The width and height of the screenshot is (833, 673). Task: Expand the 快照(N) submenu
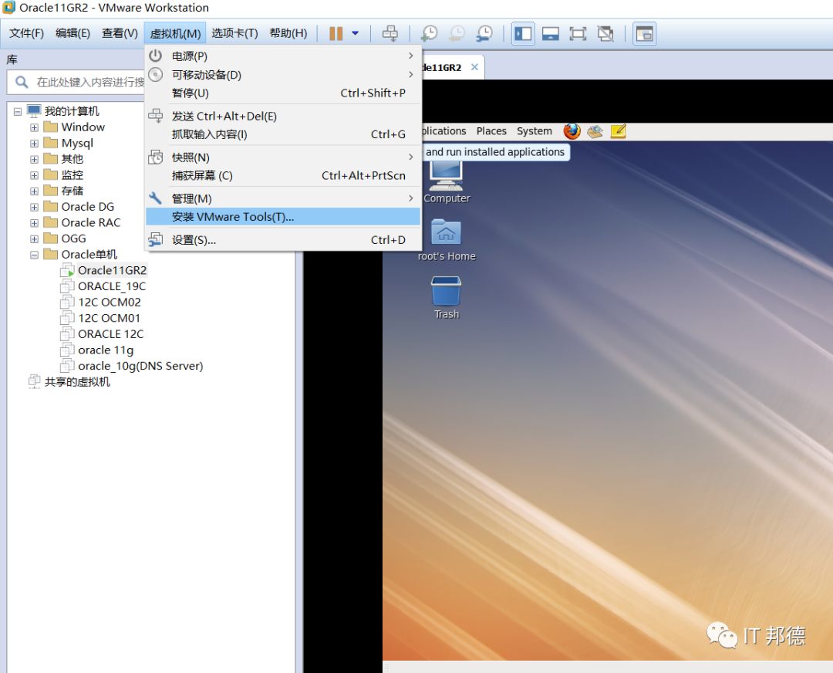283,157
